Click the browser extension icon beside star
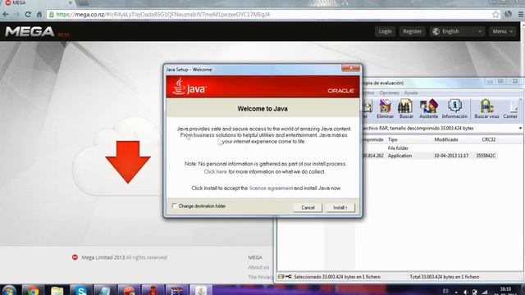The image size is (525, 295). click(509, 15)
